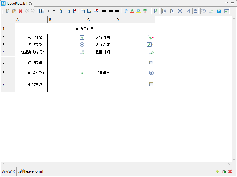Screen dimensions: 237x177
Task: Click the clock time control icon
Action: (x=203, y=11)
